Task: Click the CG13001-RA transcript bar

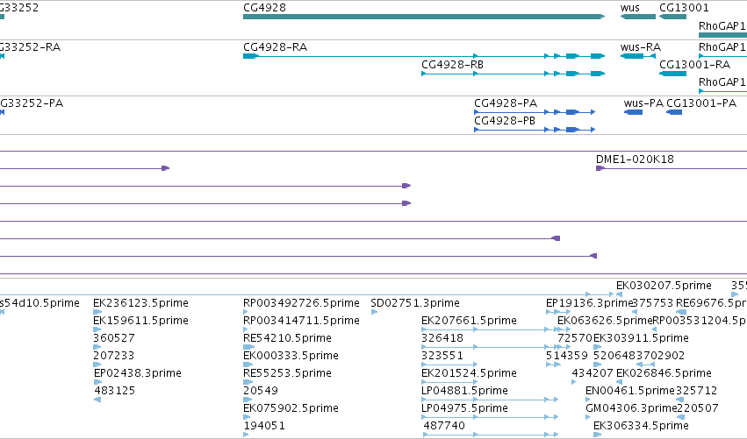Action: point(672,74)
